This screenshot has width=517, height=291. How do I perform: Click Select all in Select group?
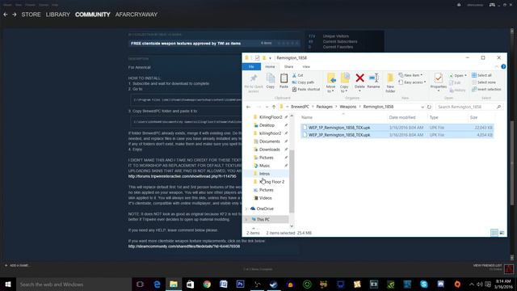[x=481, y=75]
